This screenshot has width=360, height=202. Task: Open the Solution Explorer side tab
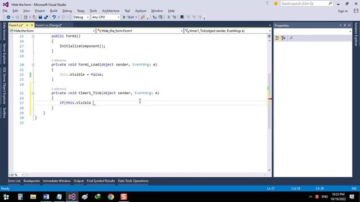pos(356,34)
